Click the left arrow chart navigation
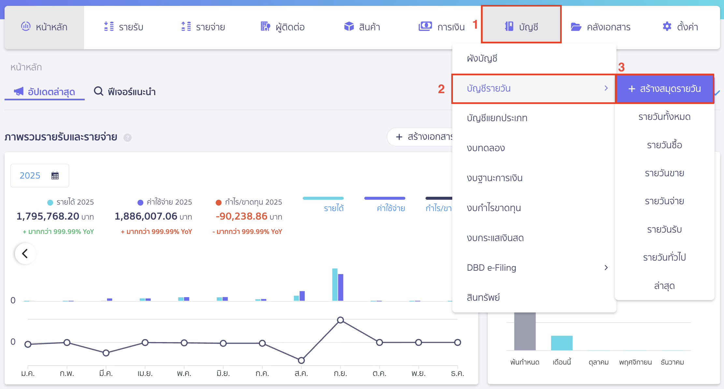Image resolution: width=724 pixels, height=389 pixels. pos(25,253)
